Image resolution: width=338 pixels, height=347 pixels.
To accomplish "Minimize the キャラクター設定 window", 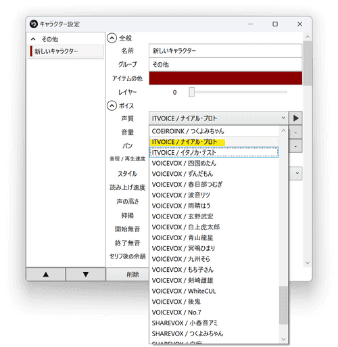I will pyautogui.click(x=251, y=24).
